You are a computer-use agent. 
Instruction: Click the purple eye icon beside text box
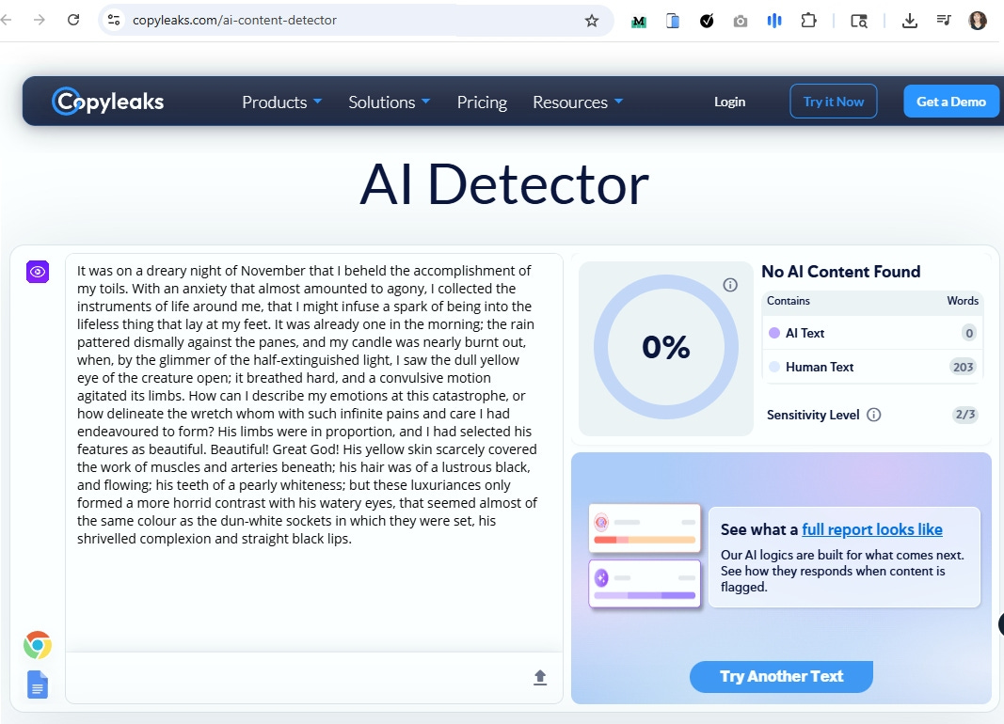[38, 272]
